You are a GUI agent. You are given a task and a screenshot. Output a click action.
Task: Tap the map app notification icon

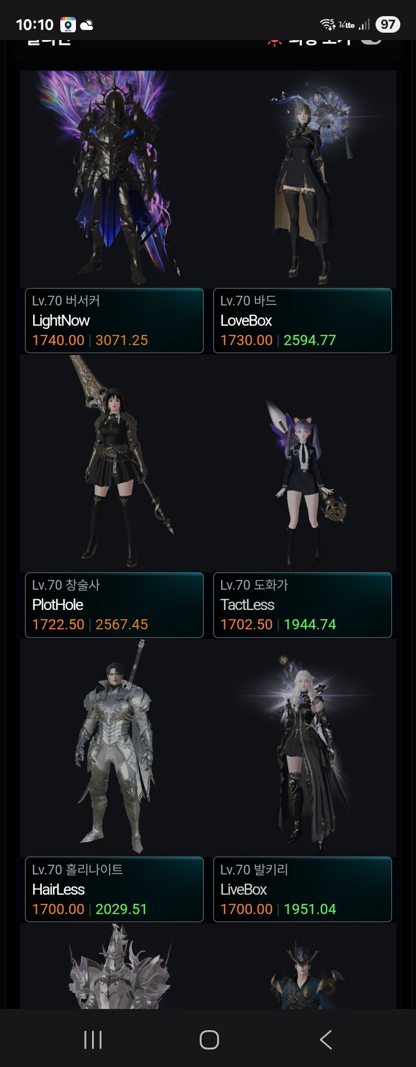pos(68,24)
